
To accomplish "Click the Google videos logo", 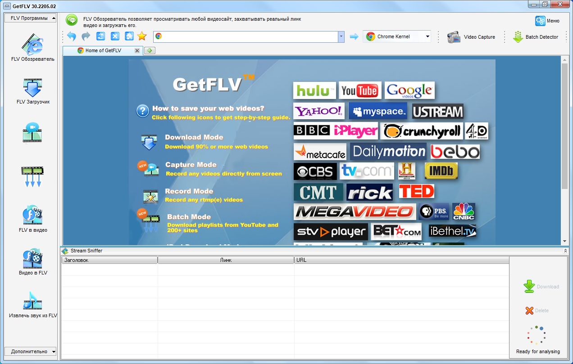I will (409, 90).
